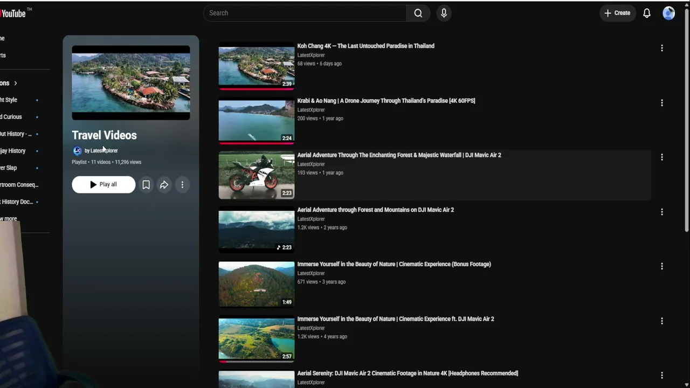
Task: Open the Travel Videos playlist cover thumbnail
Action: point(131,82)
